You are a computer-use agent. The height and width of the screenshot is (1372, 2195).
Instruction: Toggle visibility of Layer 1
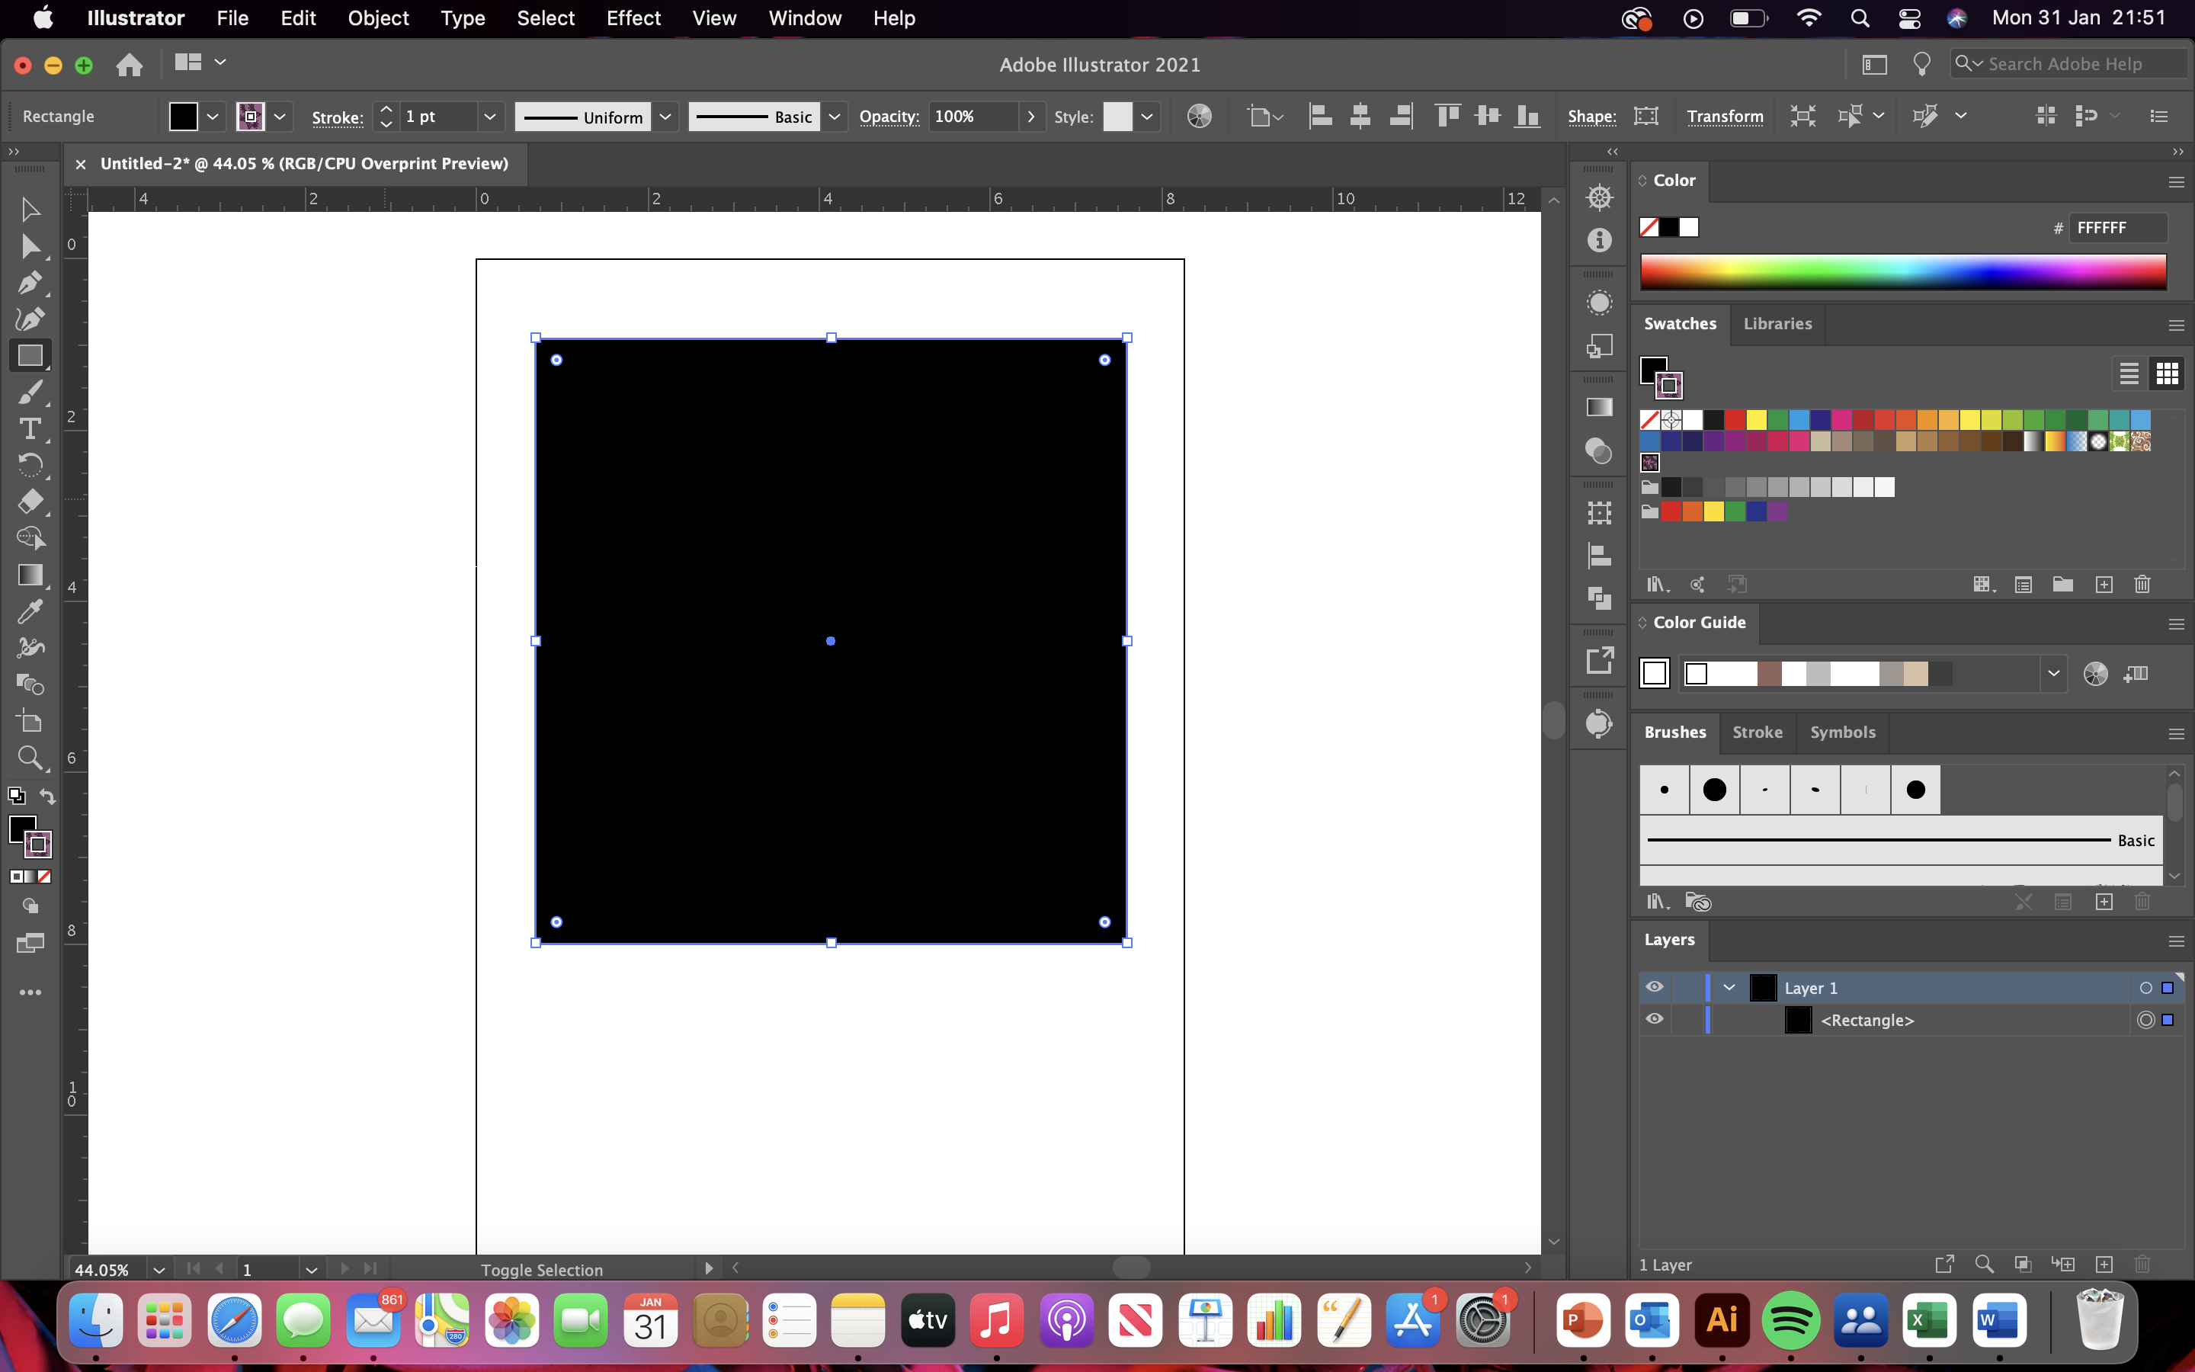[x=1655, y=986]
